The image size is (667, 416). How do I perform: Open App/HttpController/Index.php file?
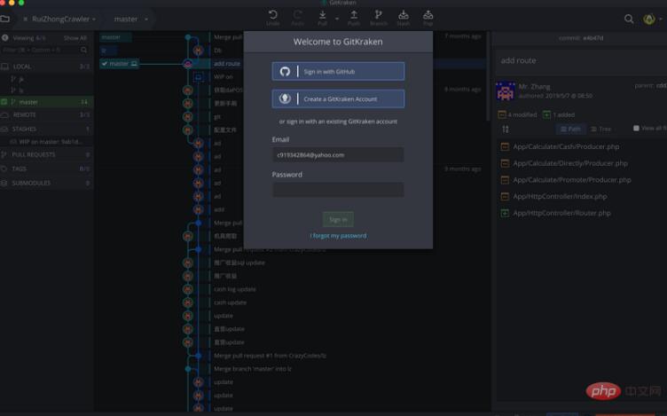560,197
